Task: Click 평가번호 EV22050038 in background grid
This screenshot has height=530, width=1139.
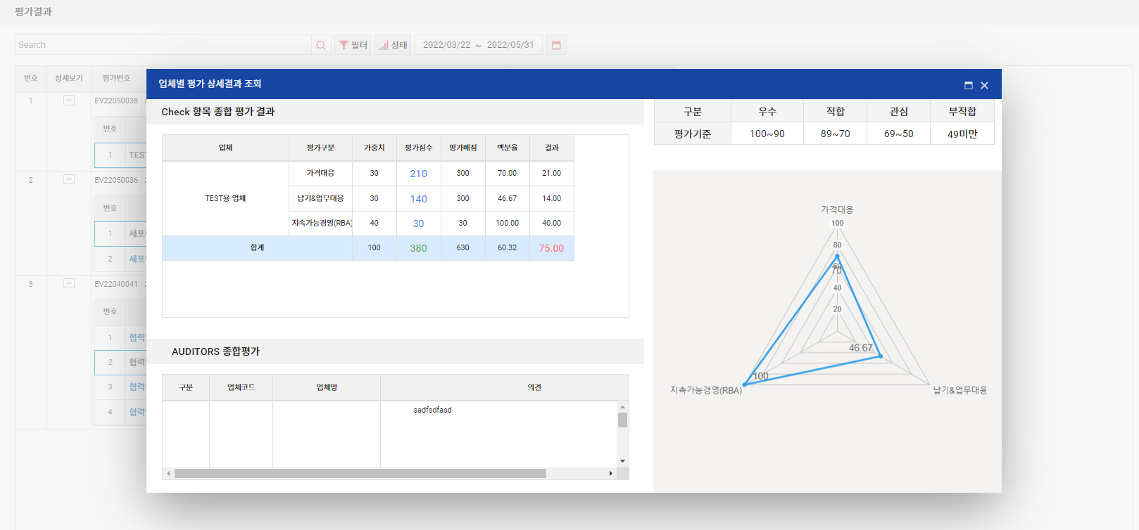Action: [x=116, y=101]
